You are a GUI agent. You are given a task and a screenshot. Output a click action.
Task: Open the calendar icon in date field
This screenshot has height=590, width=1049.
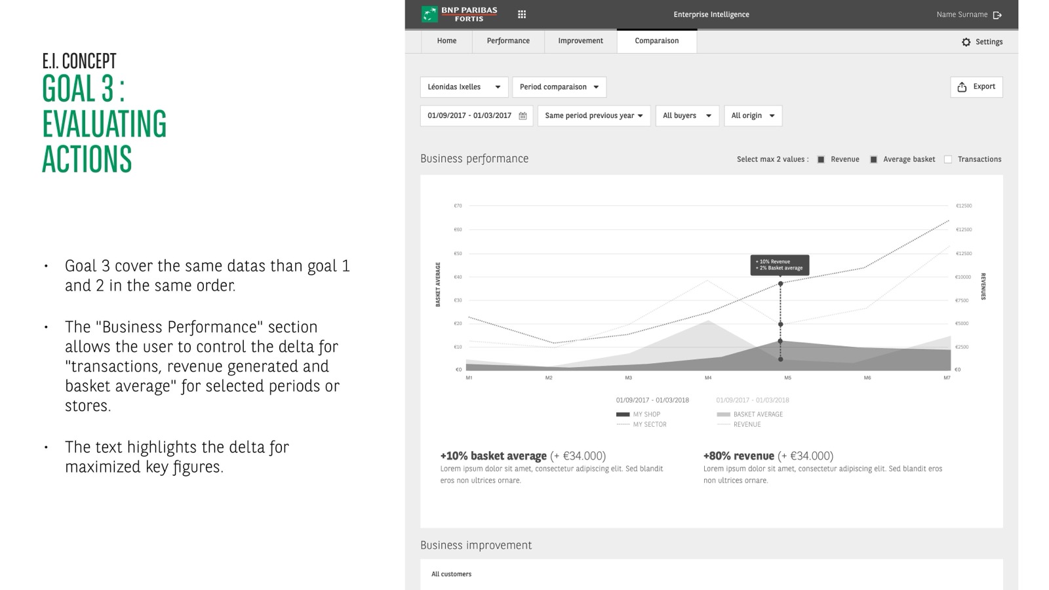coord(523,116)
